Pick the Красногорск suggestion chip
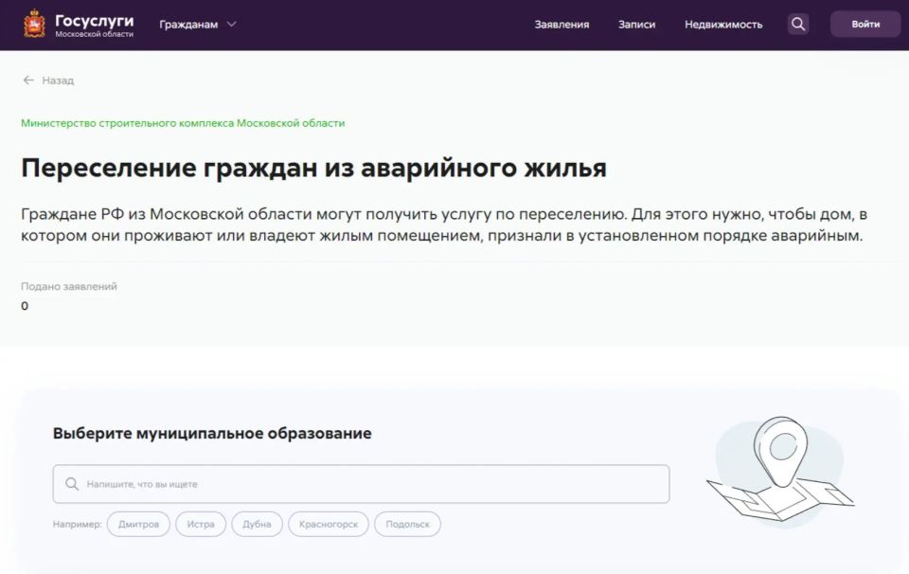 (x=329, y=524)
